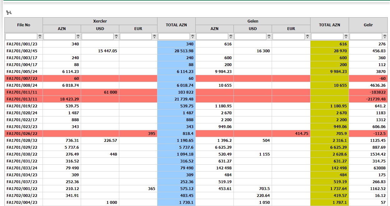This screenshot has width=390, height=206.
Task: Open filter options for Xercler AZN column
Action: [78, 37]
